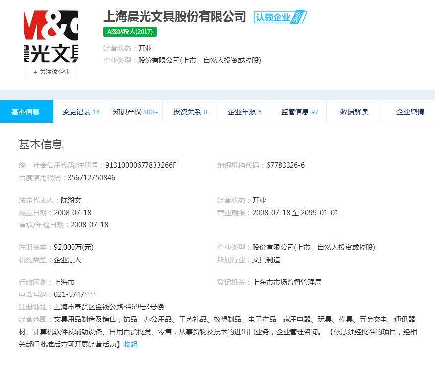Click legal representative name 陈湖文

pyautogui.click(x=71, y=200)
